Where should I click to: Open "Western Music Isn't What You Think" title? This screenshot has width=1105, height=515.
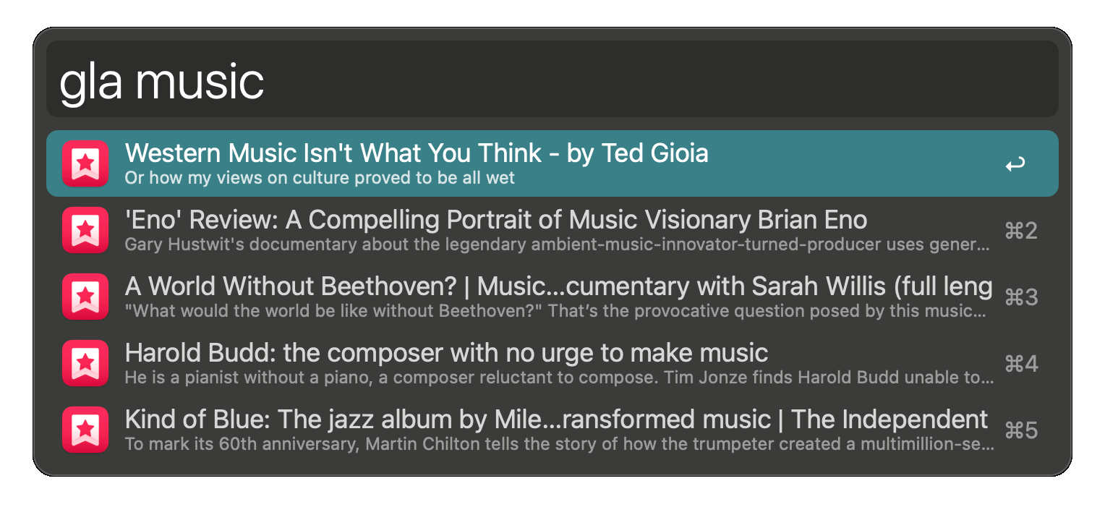tap(417, 153)
